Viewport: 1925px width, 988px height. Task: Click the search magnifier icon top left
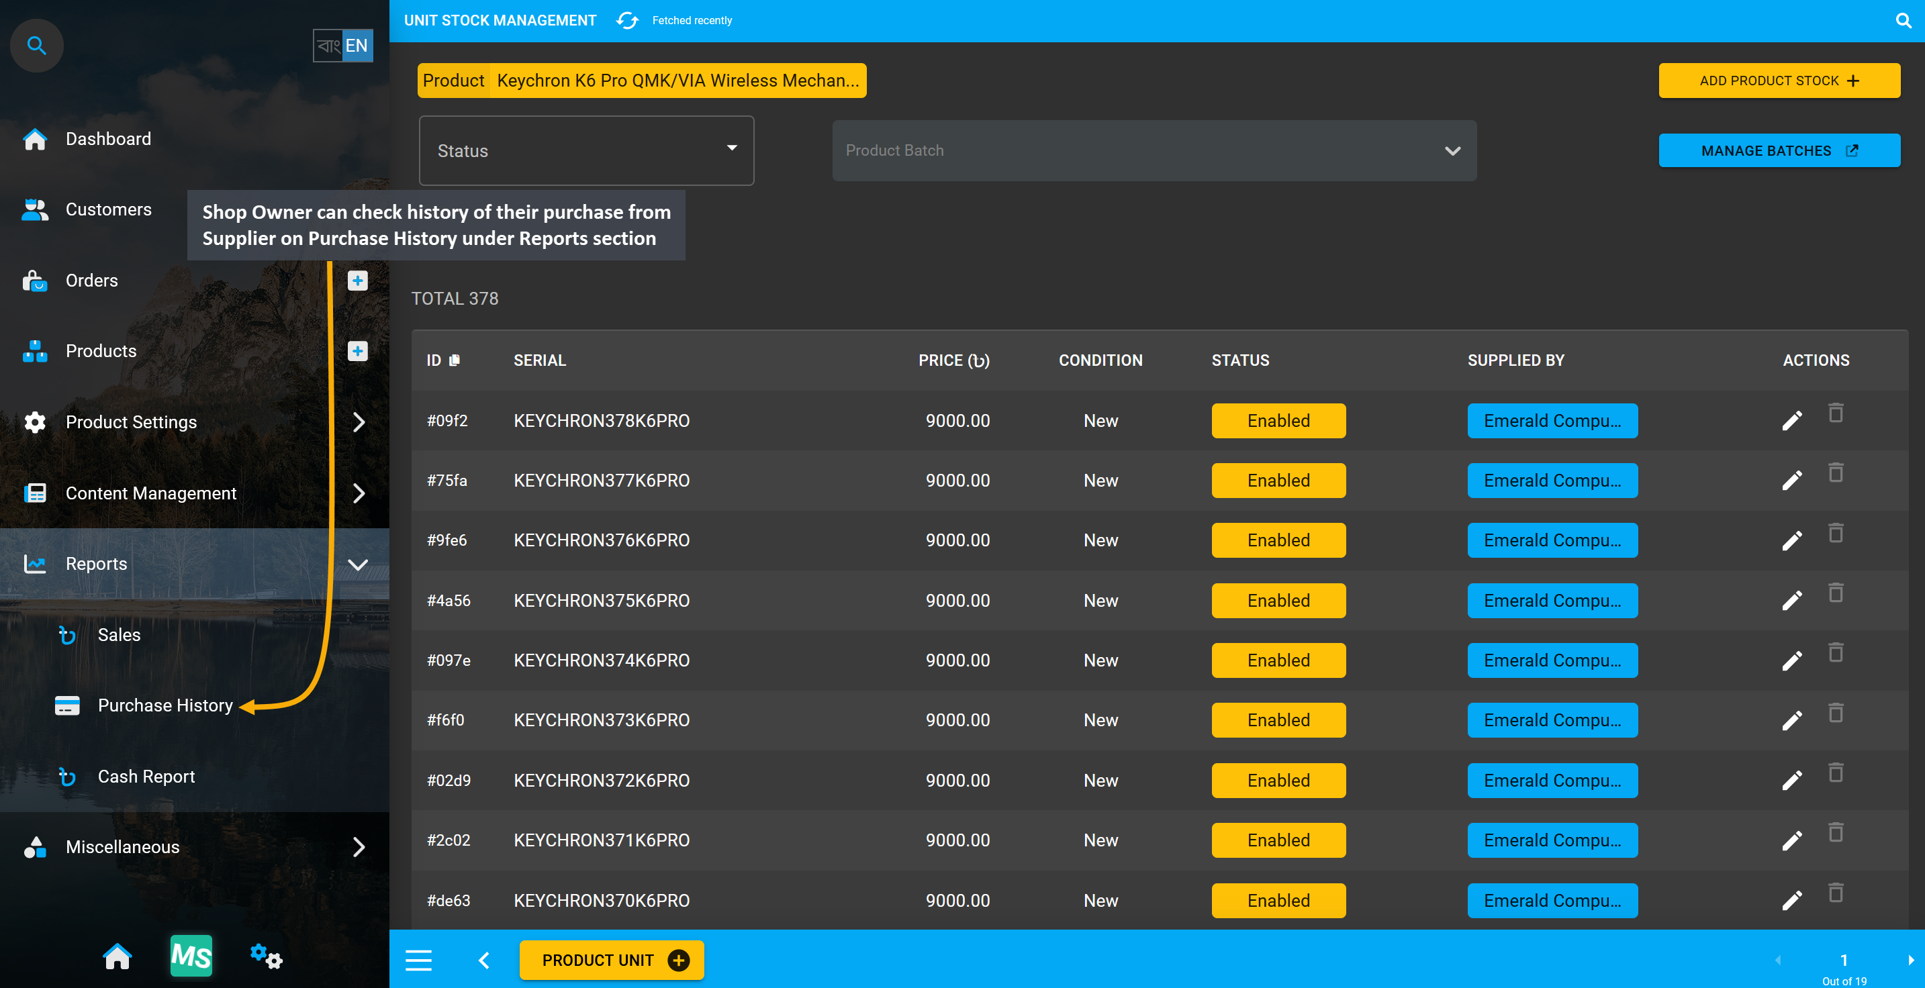pos(36,44)
